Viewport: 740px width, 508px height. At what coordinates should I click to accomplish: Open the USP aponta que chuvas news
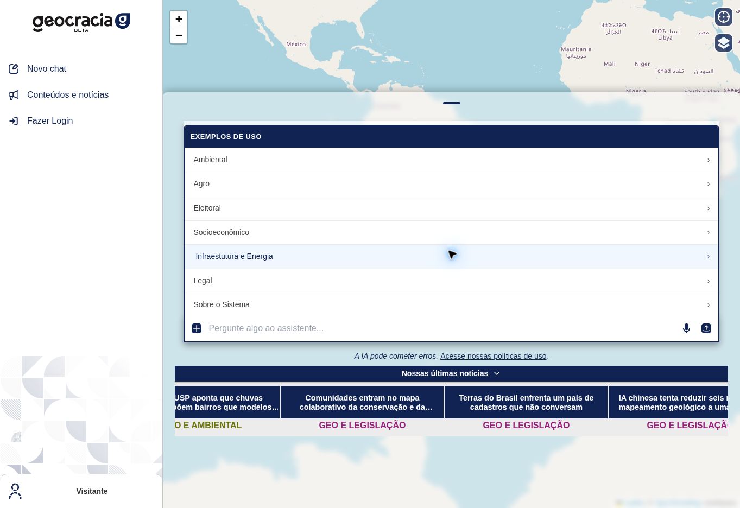[x=227, y=402]
